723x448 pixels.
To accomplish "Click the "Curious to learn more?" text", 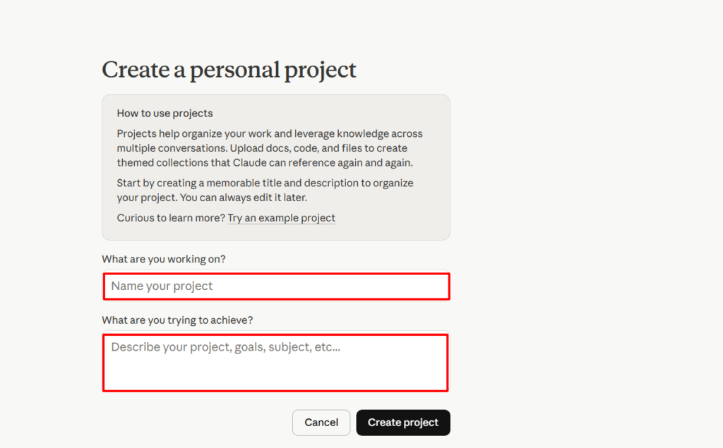I will coord(171,218).
